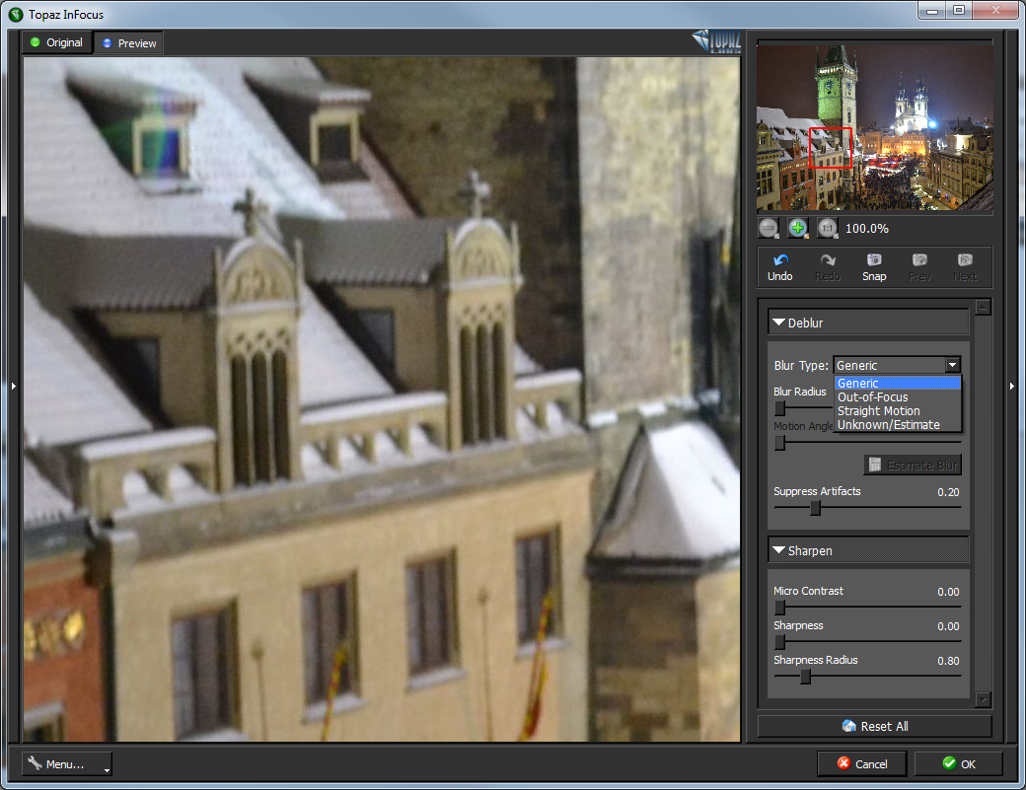Pick Unknown/Estimate blur type option
The width and height of the screenshot is (1026, 790).
point(888,425)
